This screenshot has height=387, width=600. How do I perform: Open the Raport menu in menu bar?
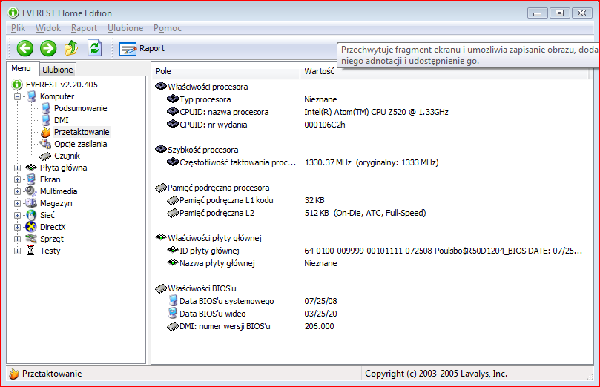[85, 28]
